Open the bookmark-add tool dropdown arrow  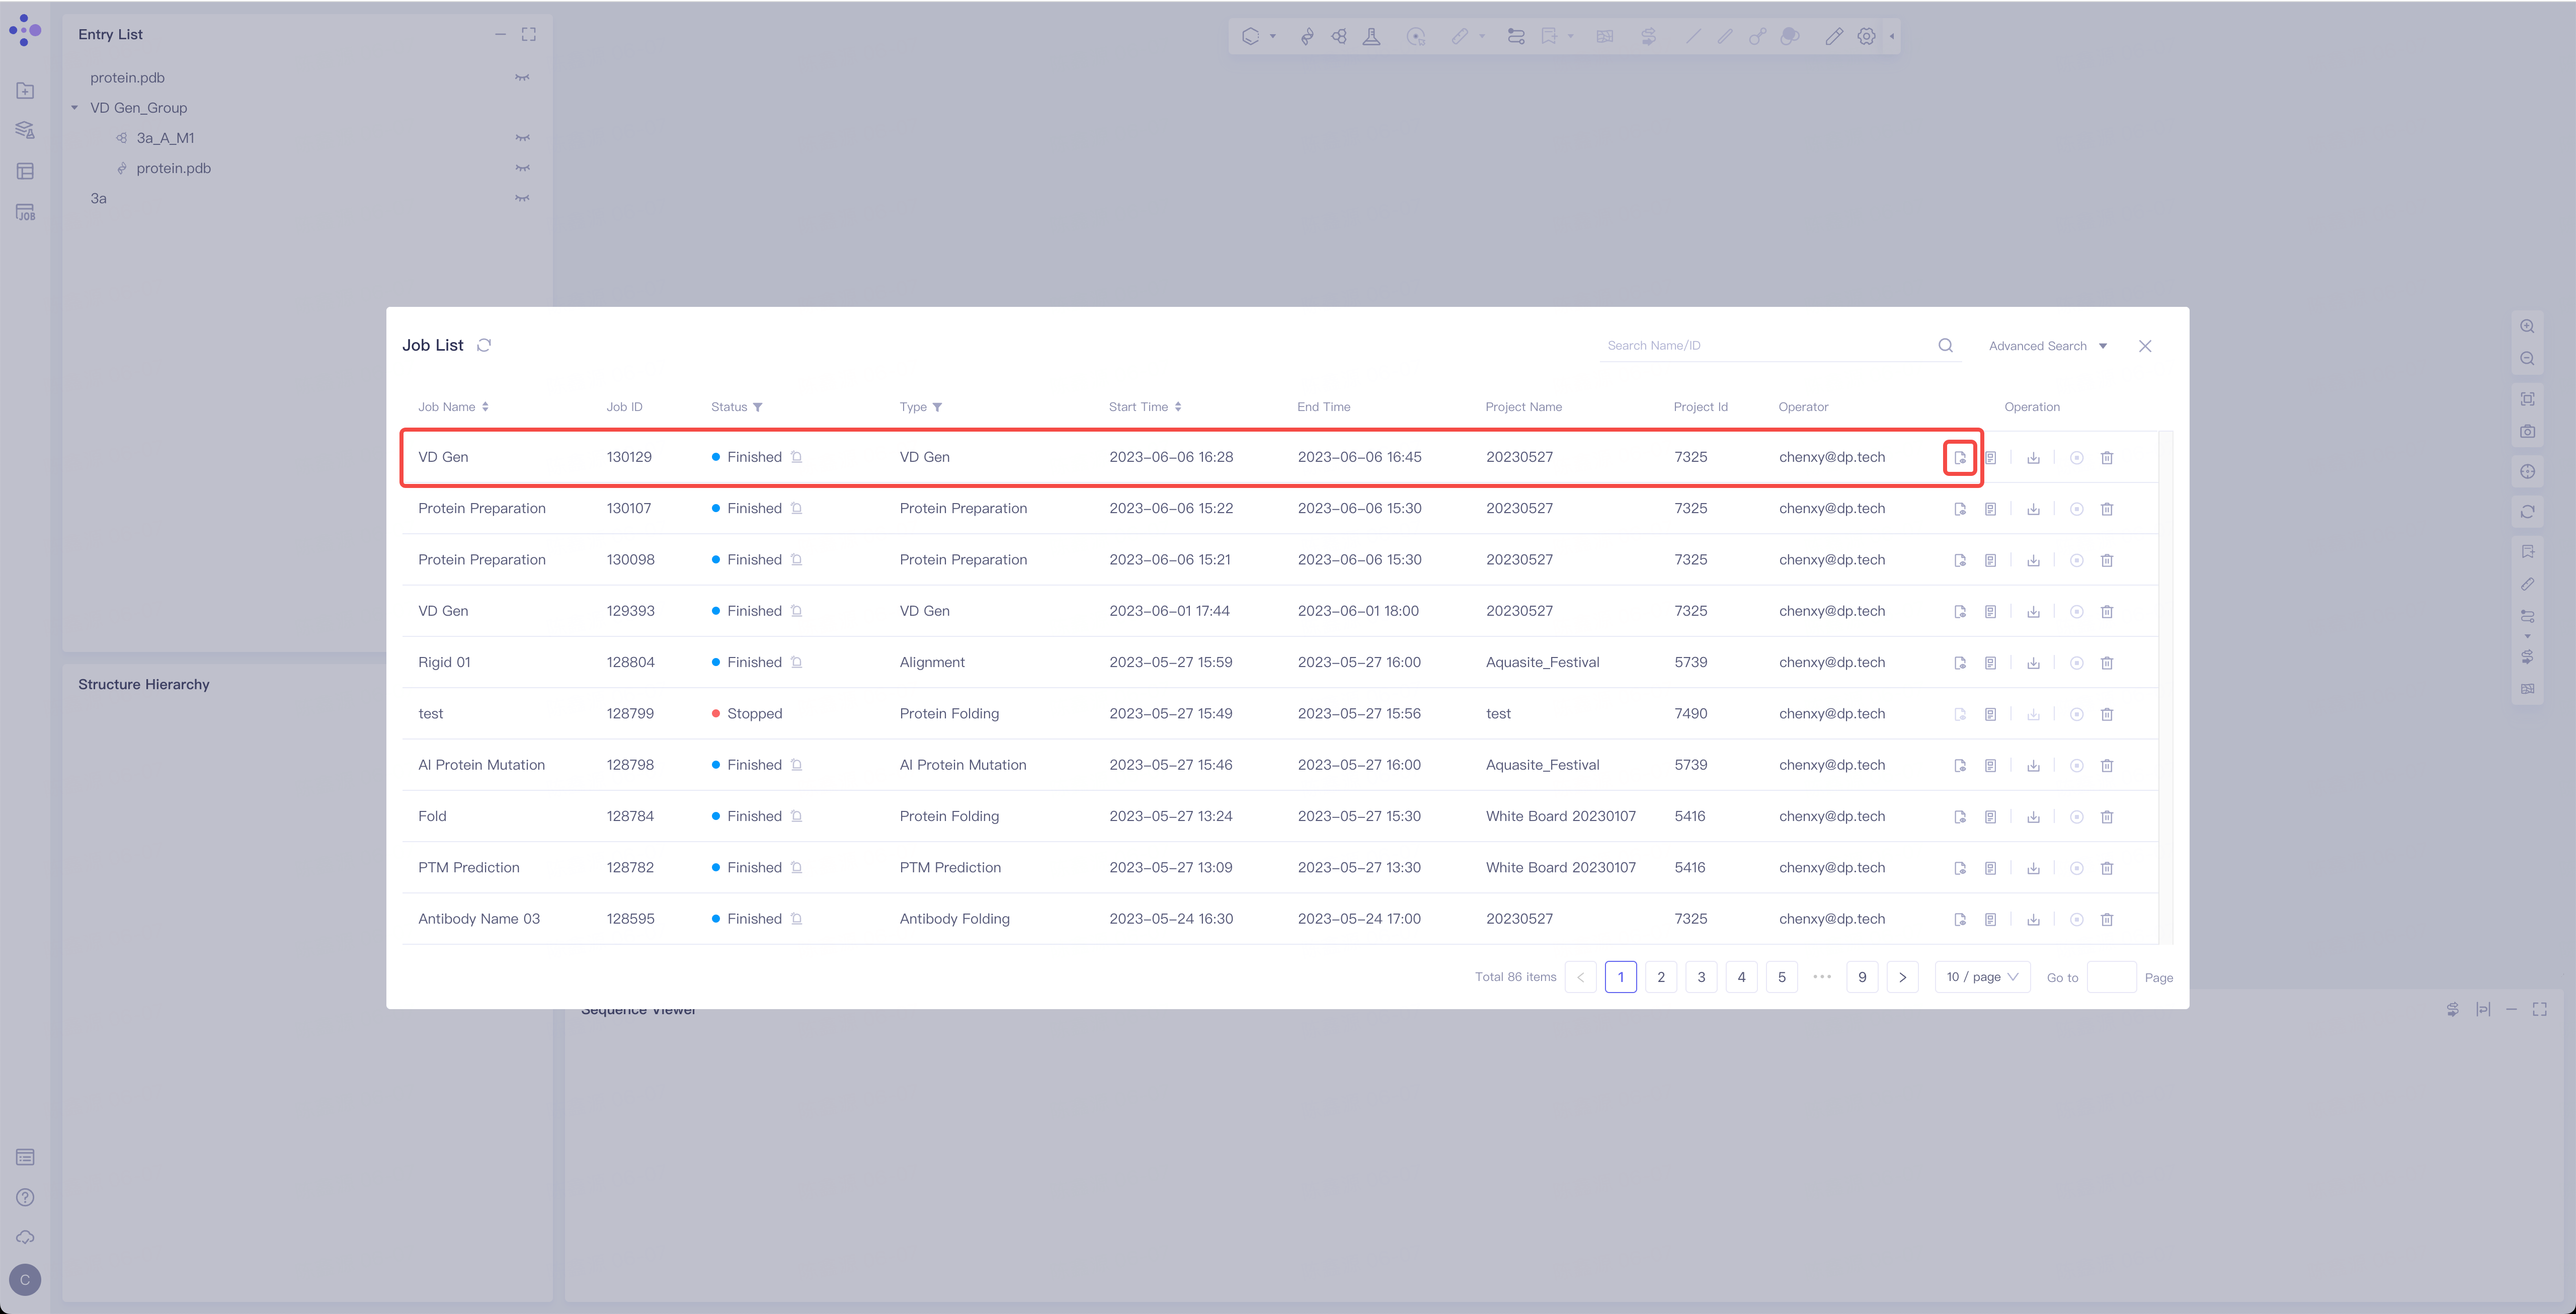tap(1571, 36)
